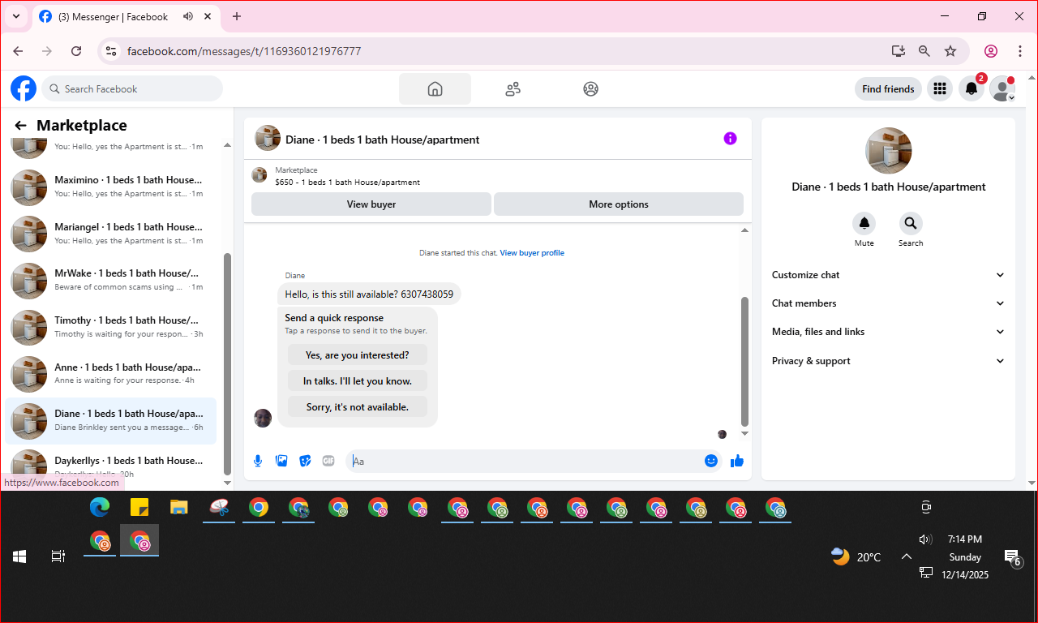This screenshot has height=623, width=1038.
Task: Open Anne's conversation
Action: [111, 374]
